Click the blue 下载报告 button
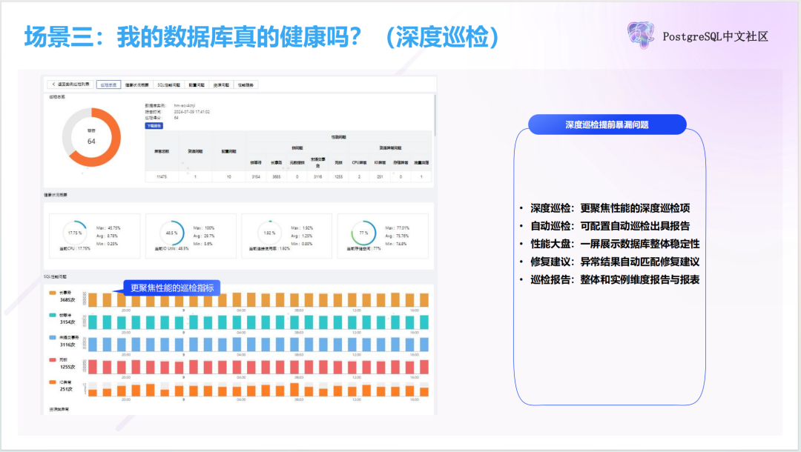The height and width of the screenshot is (452, 801). pos(153,126)
